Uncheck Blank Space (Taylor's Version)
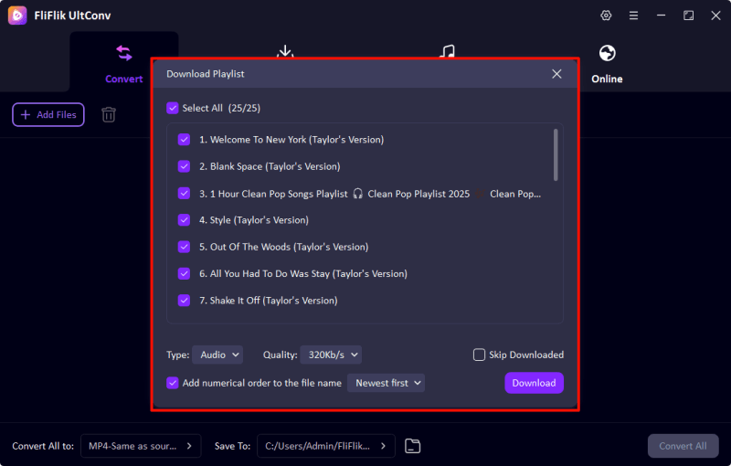This screenshot has height=466, width=731. (185, 166)
